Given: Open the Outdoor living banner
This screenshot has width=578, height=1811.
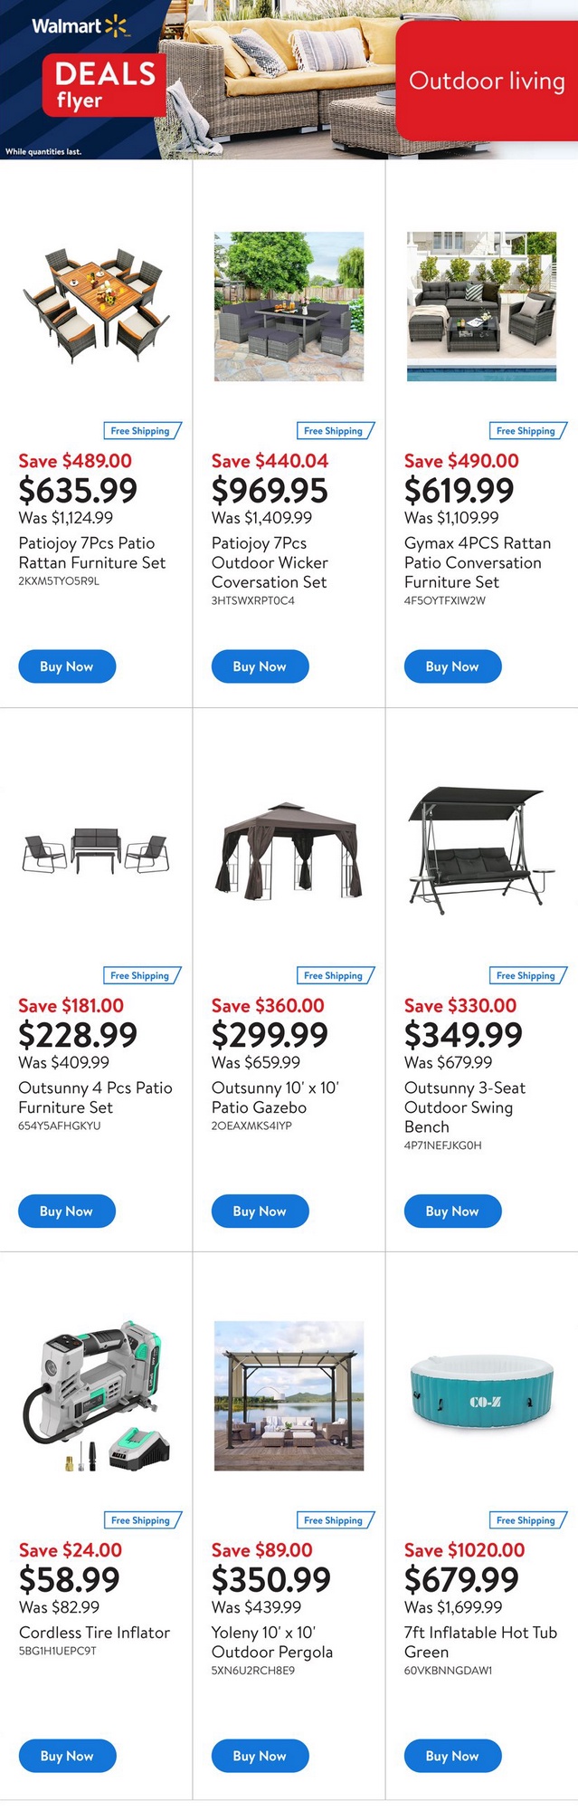Looking at the screenshot, I should tap(486, 81).
